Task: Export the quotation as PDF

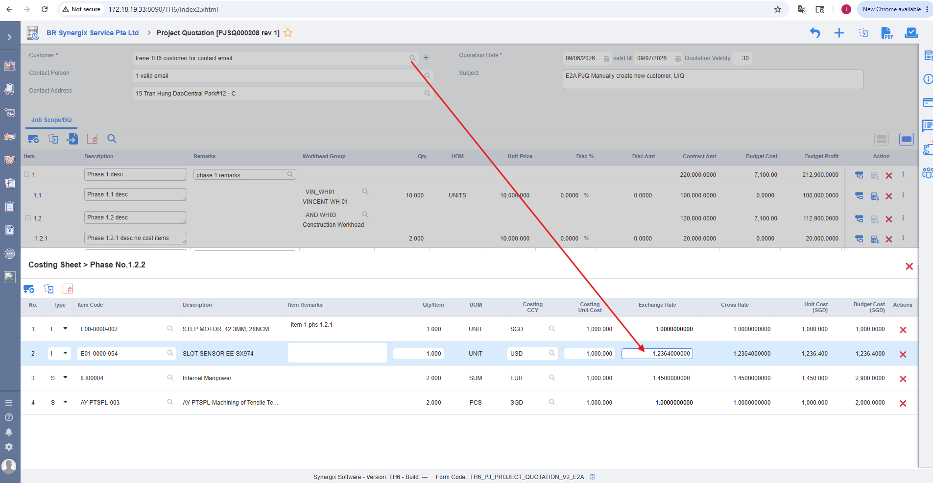Action: tap(887, 33)
